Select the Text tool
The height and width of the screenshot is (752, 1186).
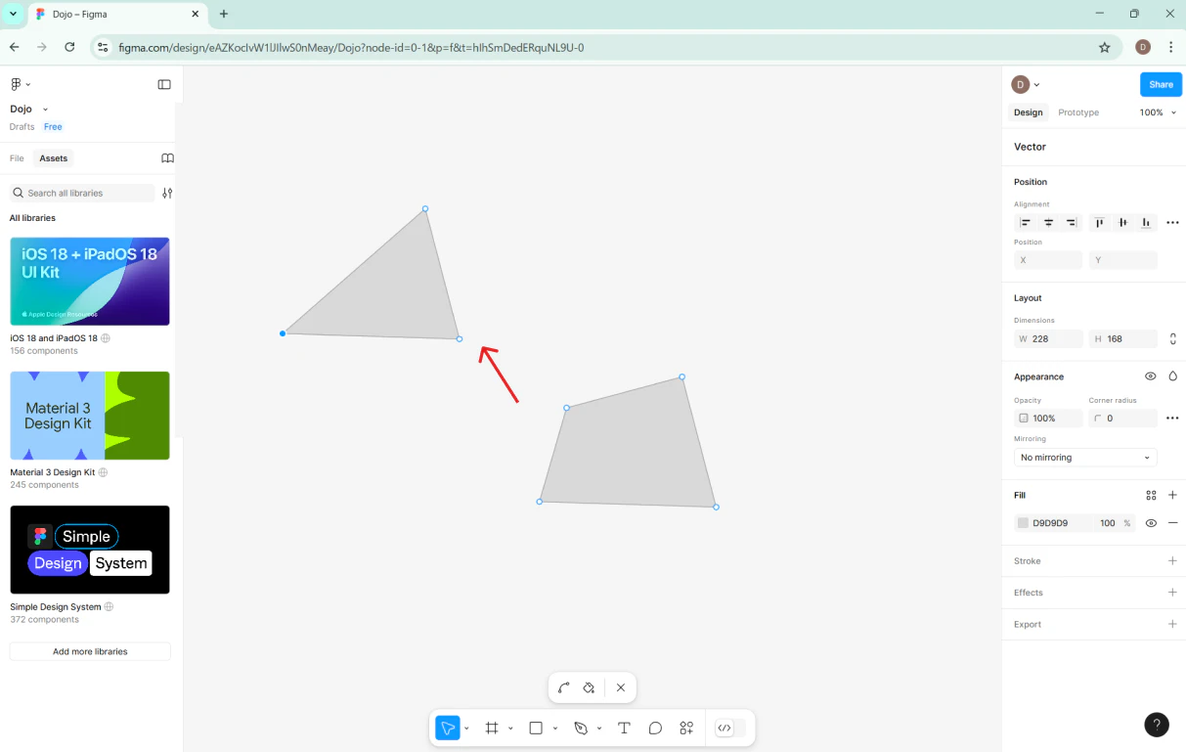624,728
